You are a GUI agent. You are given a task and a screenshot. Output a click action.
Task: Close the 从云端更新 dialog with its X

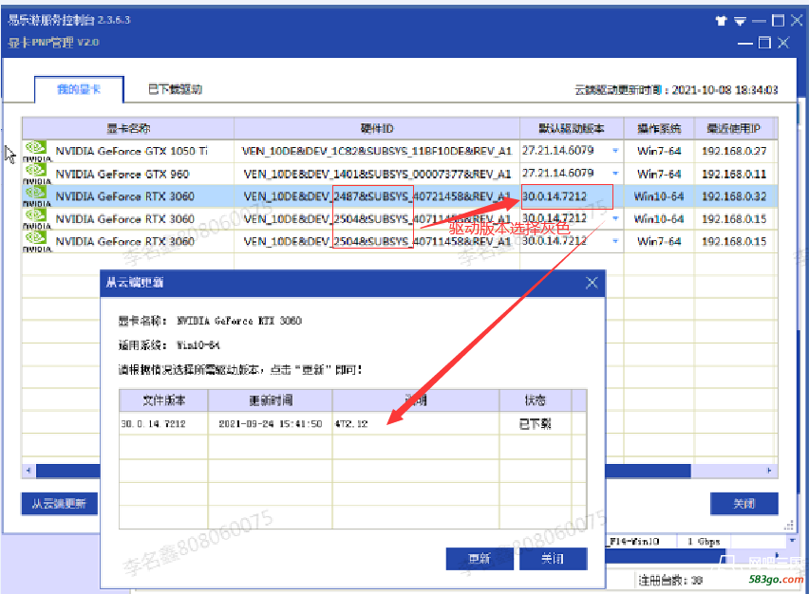[x=592, y=283]
